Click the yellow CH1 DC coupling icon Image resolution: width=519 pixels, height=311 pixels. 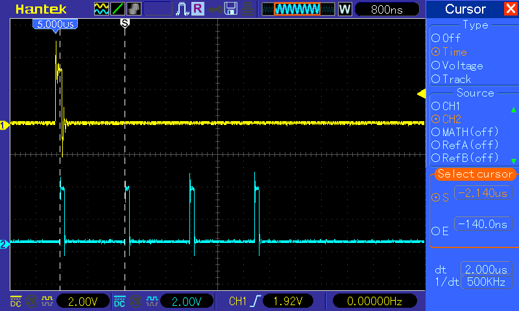16,301
